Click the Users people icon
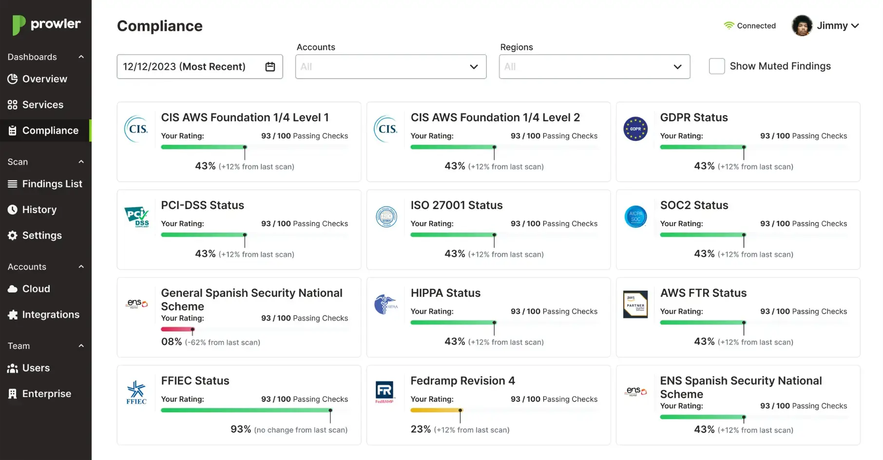883x460 pixels. tap(13, 368)
